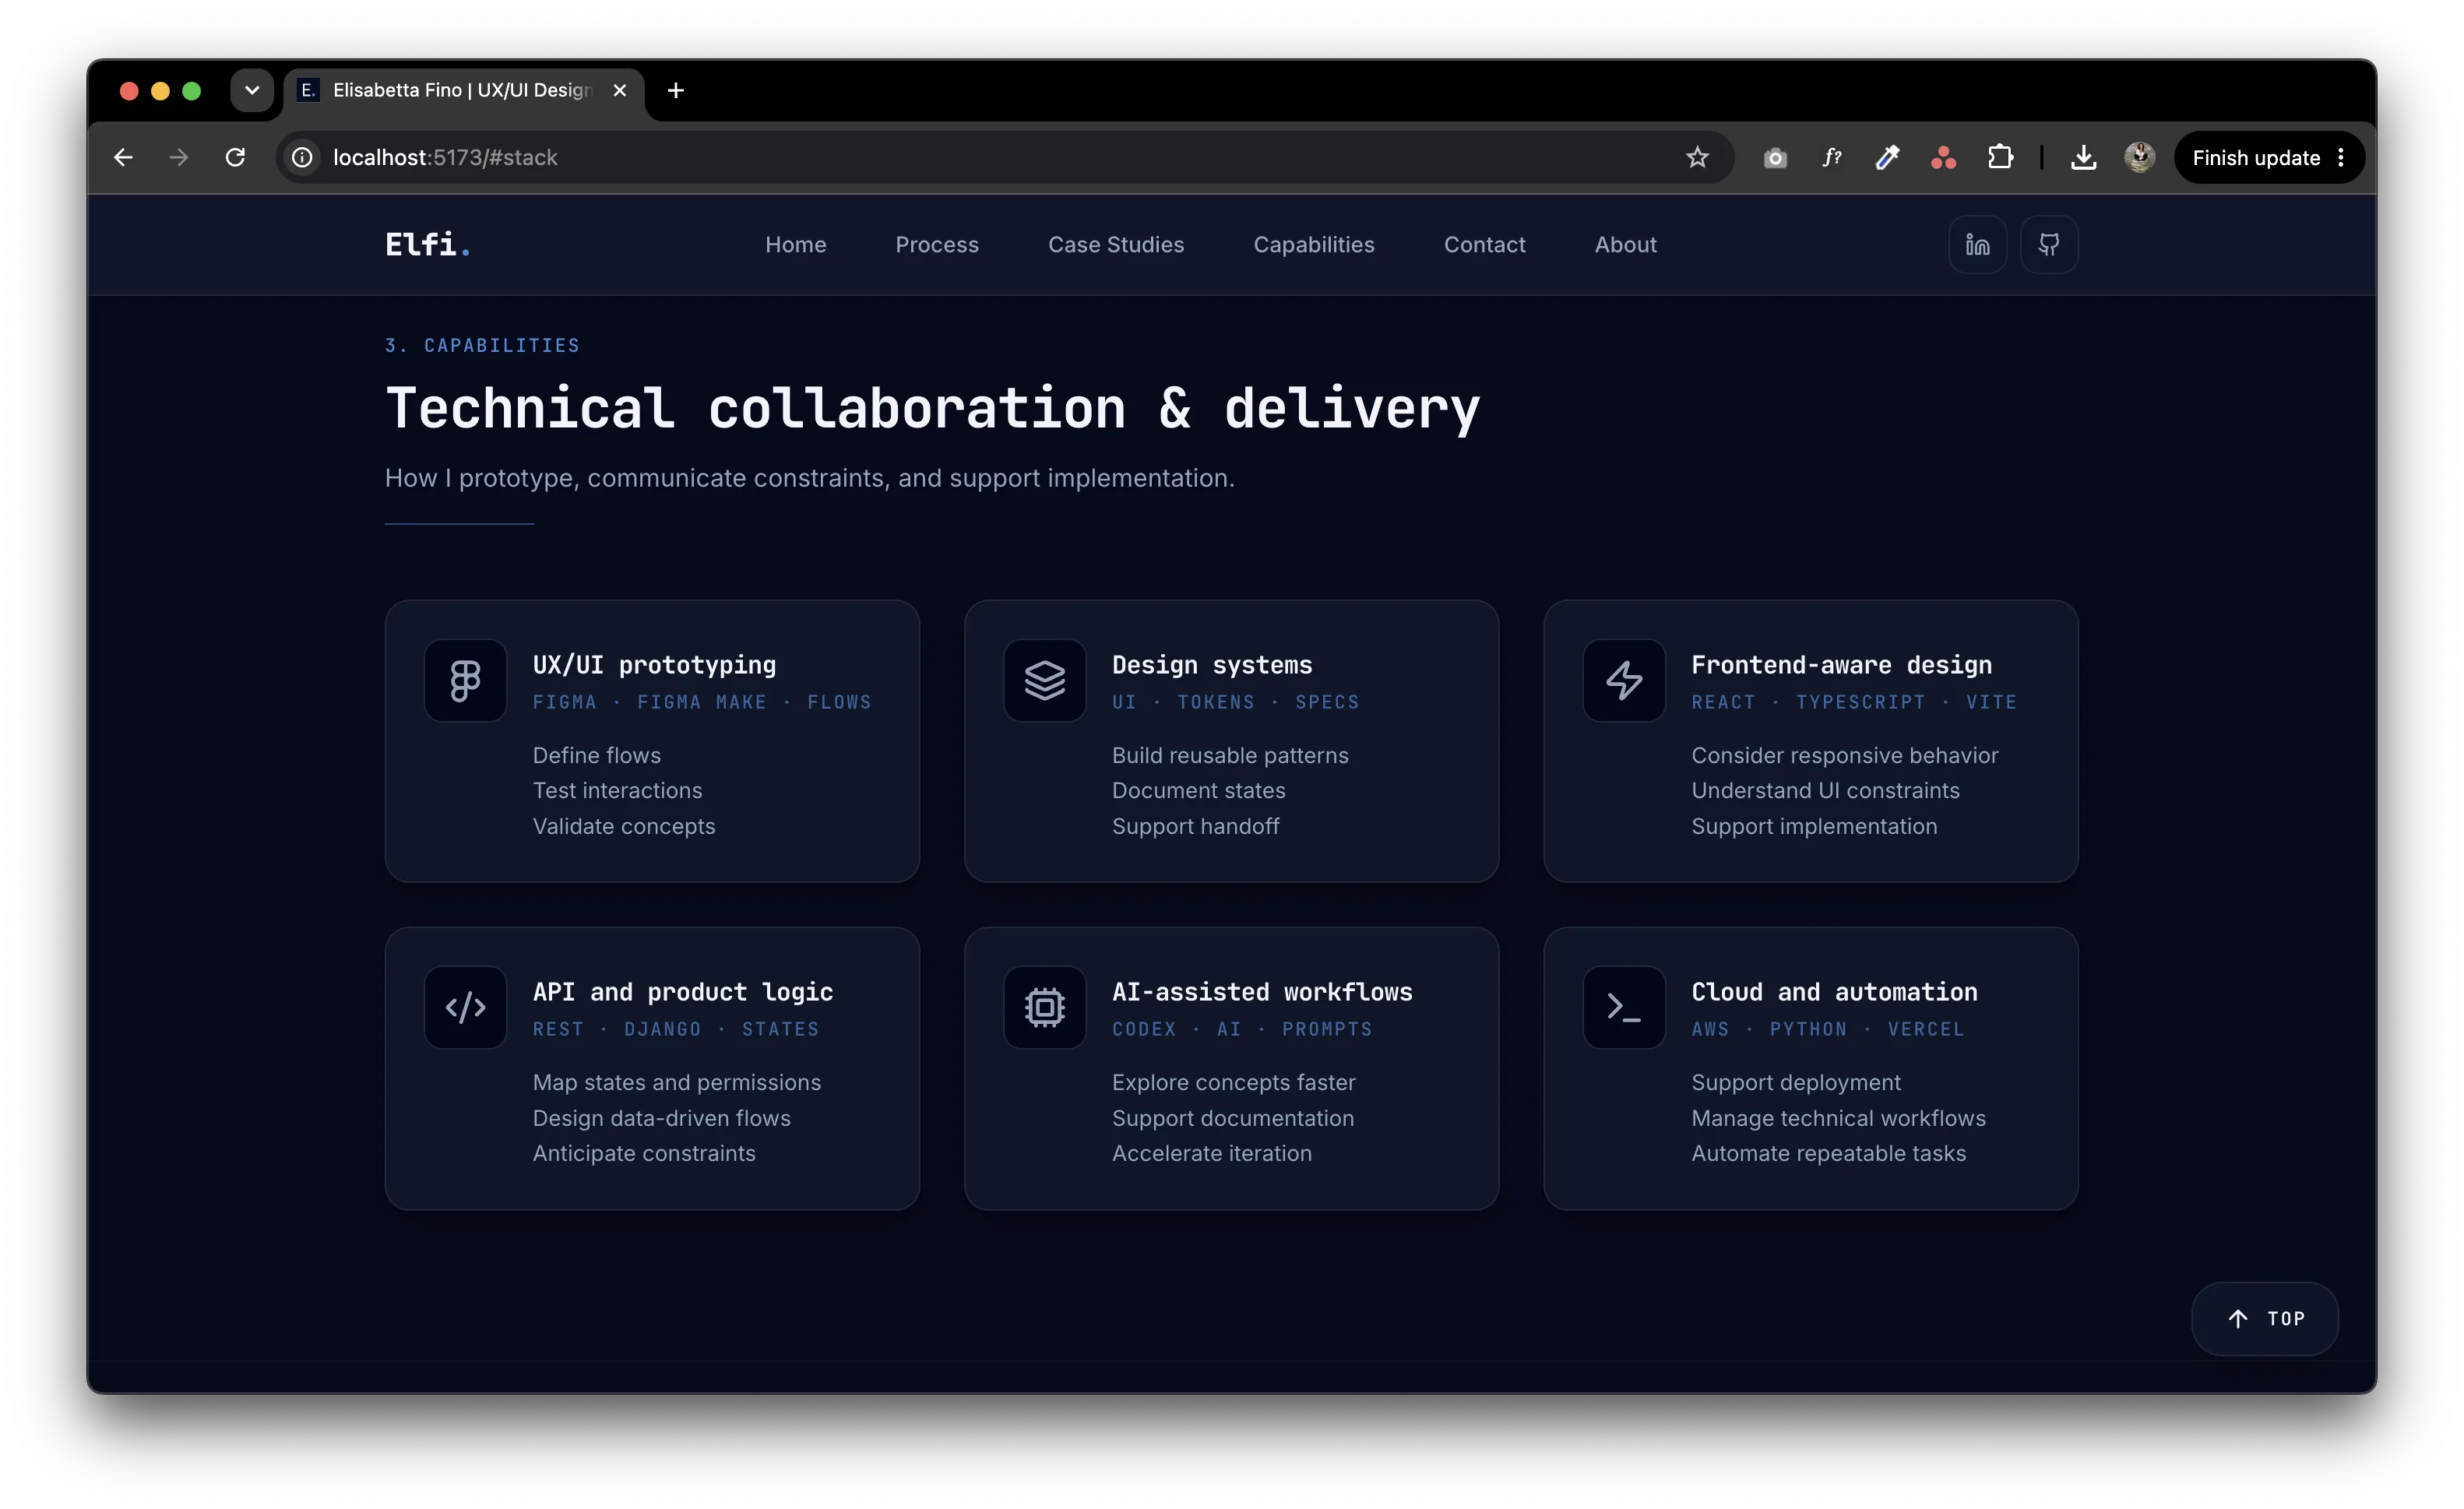Click the terminal icon on Cloud and automation

[1624, 1007]
